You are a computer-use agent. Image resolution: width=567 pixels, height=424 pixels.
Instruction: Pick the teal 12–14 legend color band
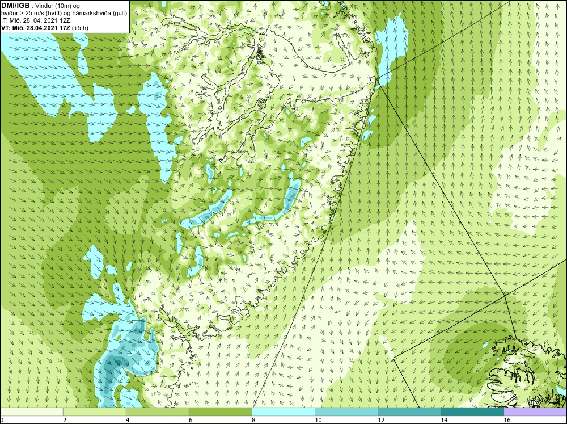point(409,412)
